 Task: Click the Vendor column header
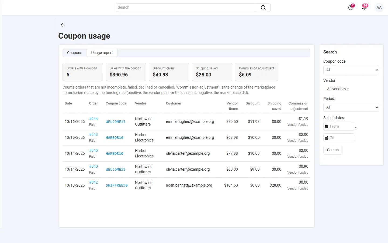click(x=141, y=103)
